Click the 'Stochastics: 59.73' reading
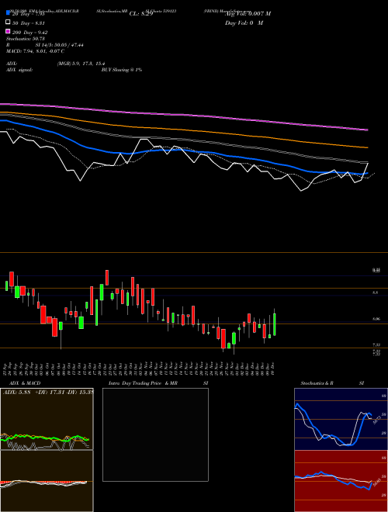The height and width of the screenshot is (512, 388). (x=26, y=39)
